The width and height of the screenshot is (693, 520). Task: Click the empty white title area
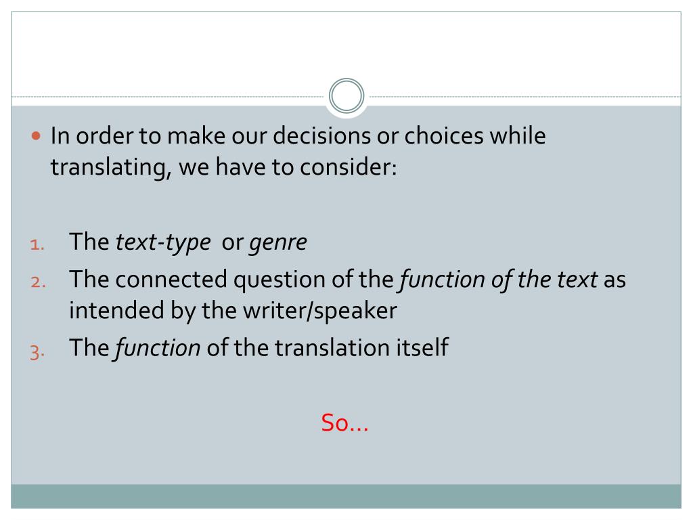(346, 44)
